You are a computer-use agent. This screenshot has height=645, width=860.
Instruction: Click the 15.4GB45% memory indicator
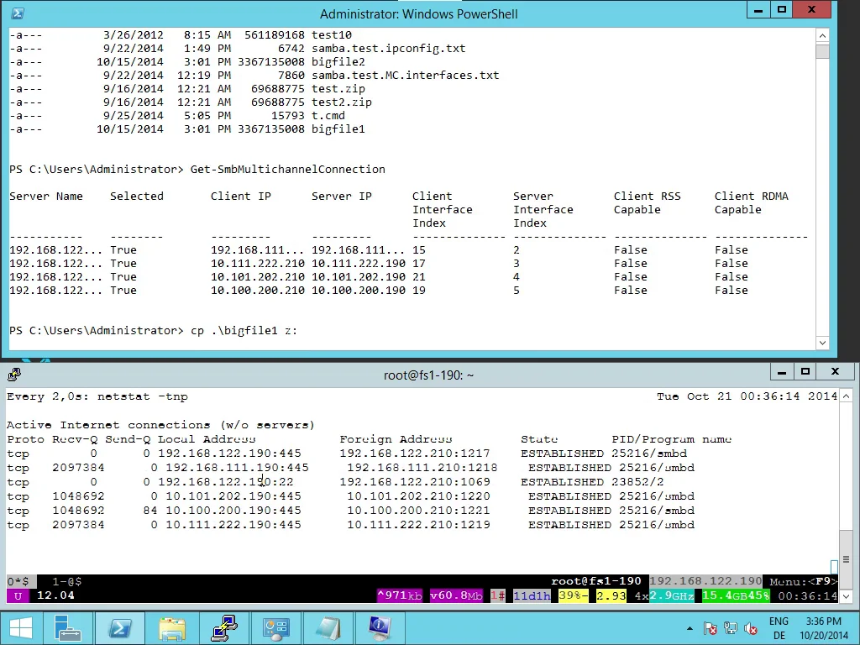(x=736, y=595)
